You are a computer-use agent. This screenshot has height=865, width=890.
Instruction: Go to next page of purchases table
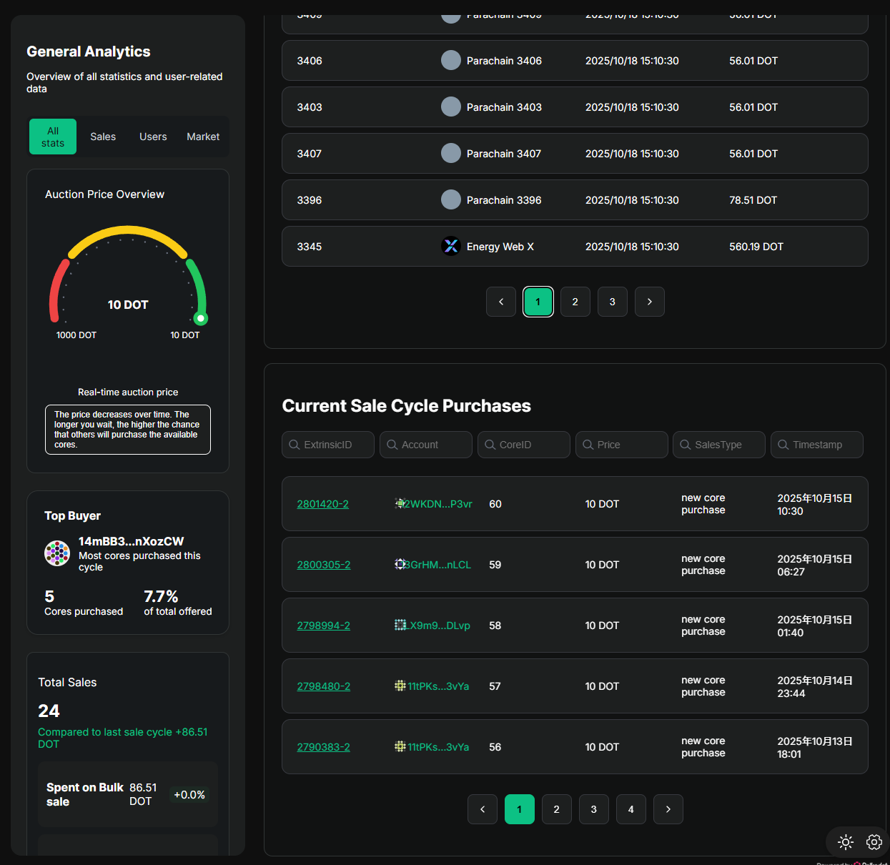[668, 809]
